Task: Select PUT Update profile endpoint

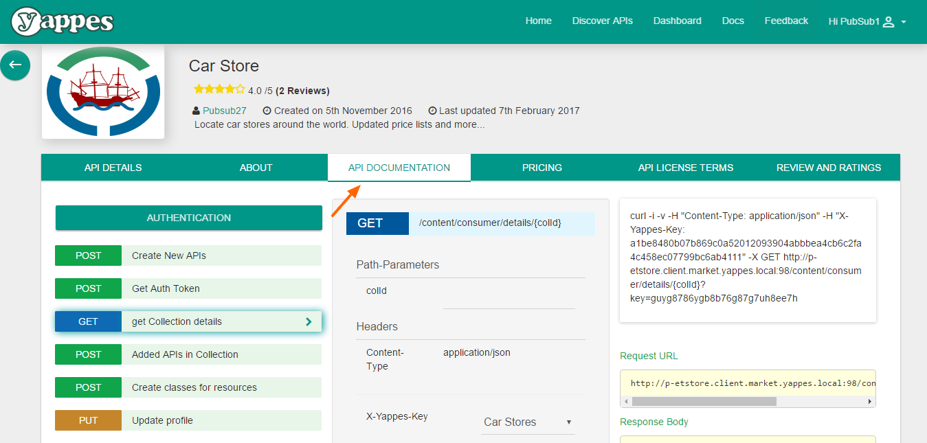Action: point(188,420)
